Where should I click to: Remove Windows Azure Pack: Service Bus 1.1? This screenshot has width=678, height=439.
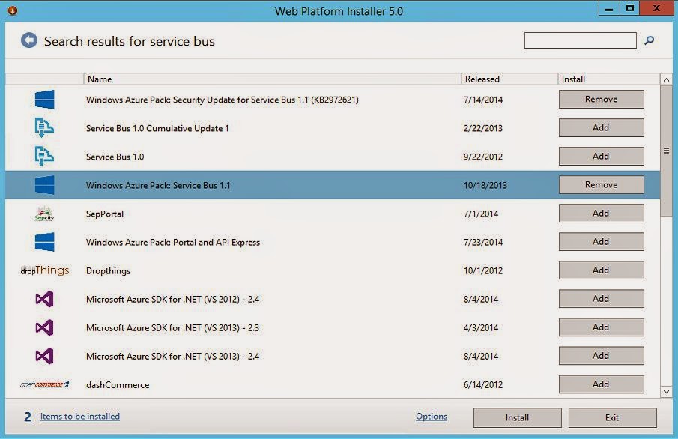click(601, 185)
